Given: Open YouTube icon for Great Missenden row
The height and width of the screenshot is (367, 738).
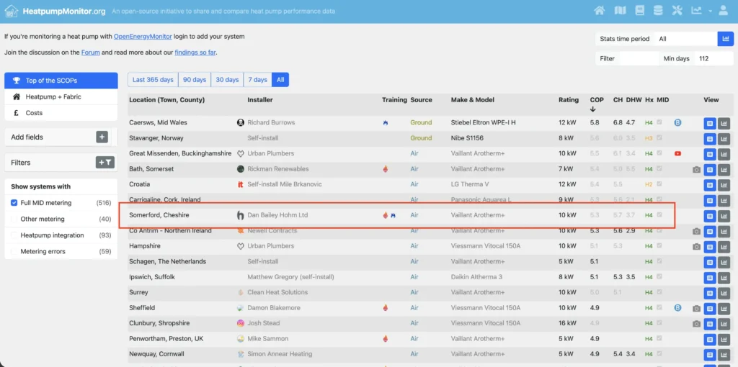Looking at the screenshot, I should pyautogui.click(x=677, y=154).
